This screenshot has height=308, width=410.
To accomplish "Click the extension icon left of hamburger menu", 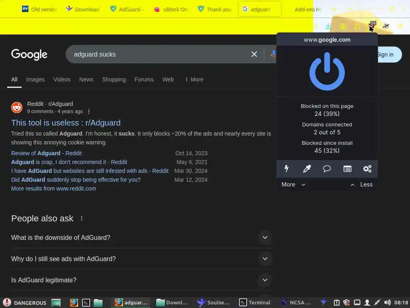I will point(386,26).
